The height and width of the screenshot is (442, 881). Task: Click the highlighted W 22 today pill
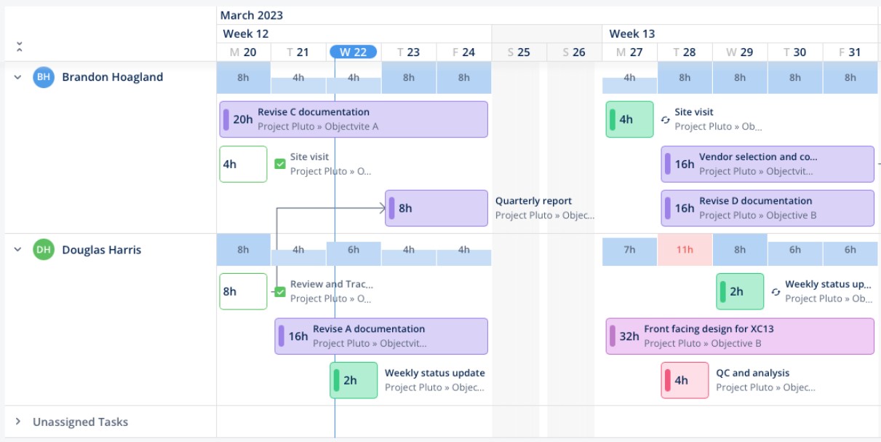point(352,52)
